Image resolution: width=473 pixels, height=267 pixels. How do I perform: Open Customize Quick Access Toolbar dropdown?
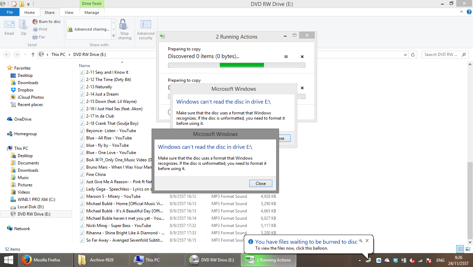point(29,4)
